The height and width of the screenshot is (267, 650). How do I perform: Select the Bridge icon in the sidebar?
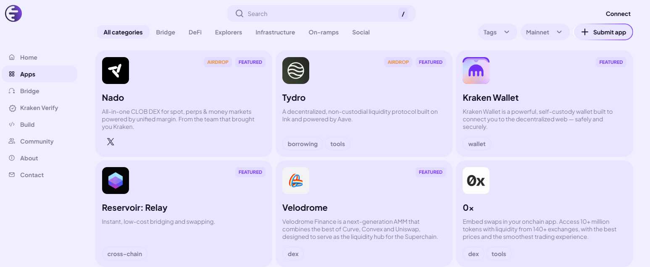(x=12, y=91)
